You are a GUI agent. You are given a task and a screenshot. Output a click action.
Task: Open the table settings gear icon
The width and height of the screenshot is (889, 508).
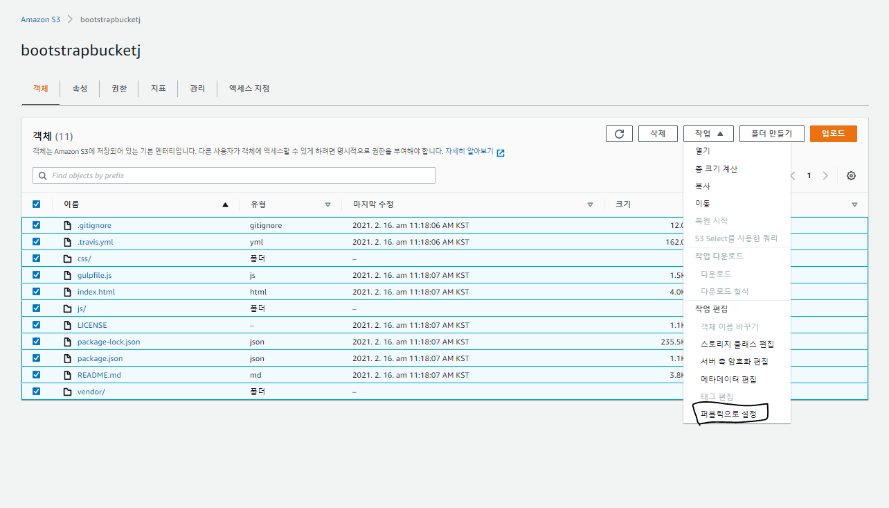851,176
